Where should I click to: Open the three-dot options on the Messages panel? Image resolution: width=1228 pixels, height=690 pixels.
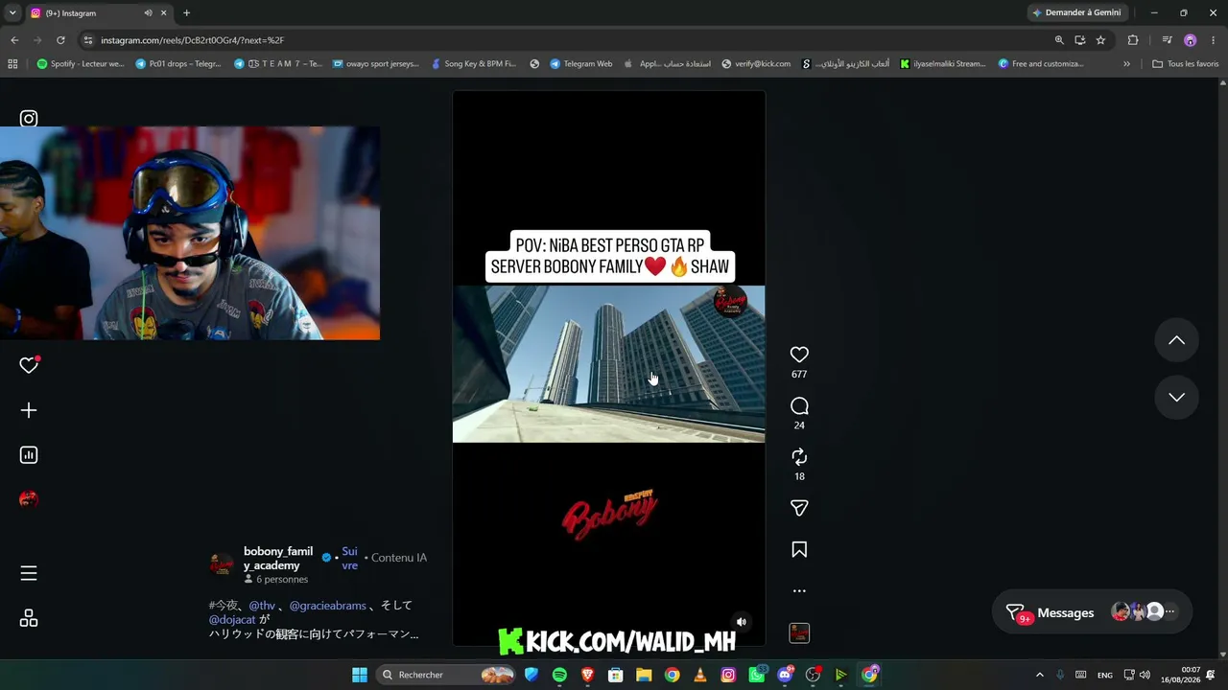(x=1169, y=611)
